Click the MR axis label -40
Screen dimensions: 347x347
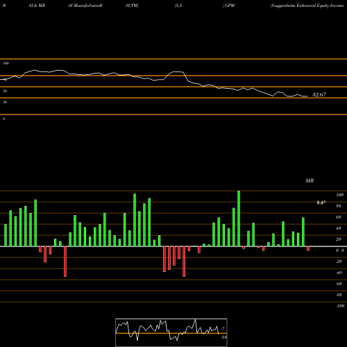coord(339,273)
